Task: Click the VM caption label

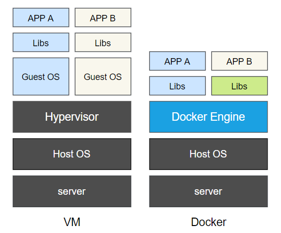Action: pyautogui.click(x=72, y=222)
